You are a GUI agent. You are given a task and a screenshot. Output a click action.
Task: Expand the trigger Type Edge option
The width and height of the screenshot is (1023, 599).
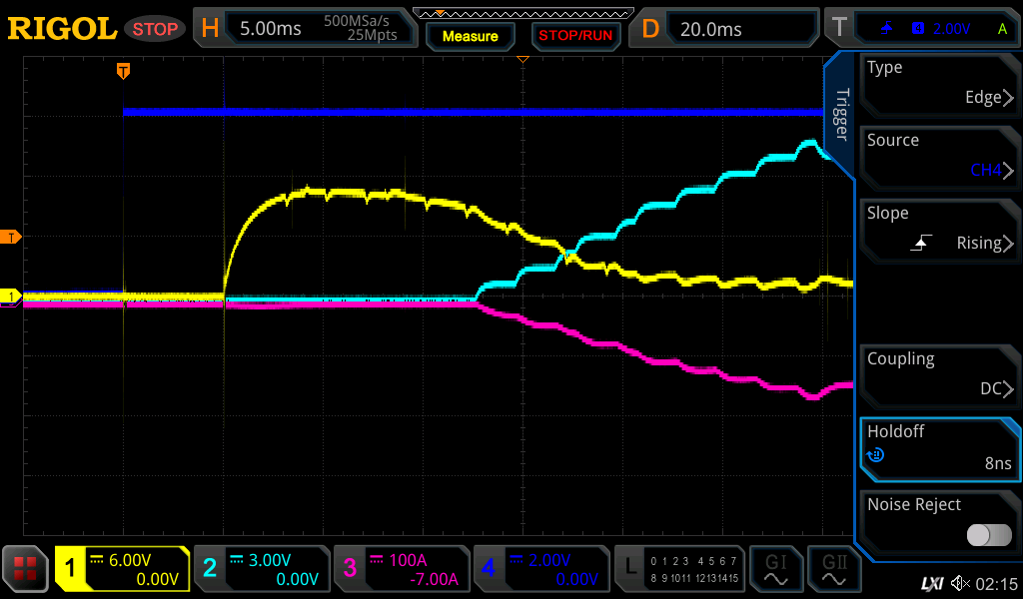click(x=938, y=84)
